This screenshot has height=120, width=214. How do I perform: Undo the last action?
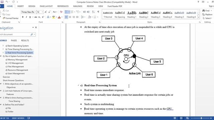click(x=7, y=2)
